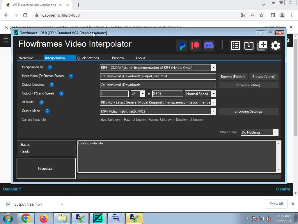Image resolution: width=298 pixels, height=224 pixels.
Task: Click the add-to-queue plus icon
Action: click(262, 45)
